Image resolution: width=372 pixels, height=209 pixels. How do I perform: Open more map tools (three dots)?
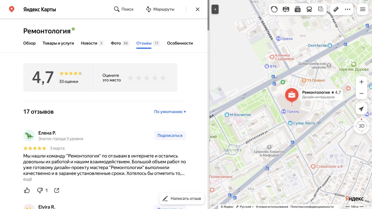click(348, 9)
